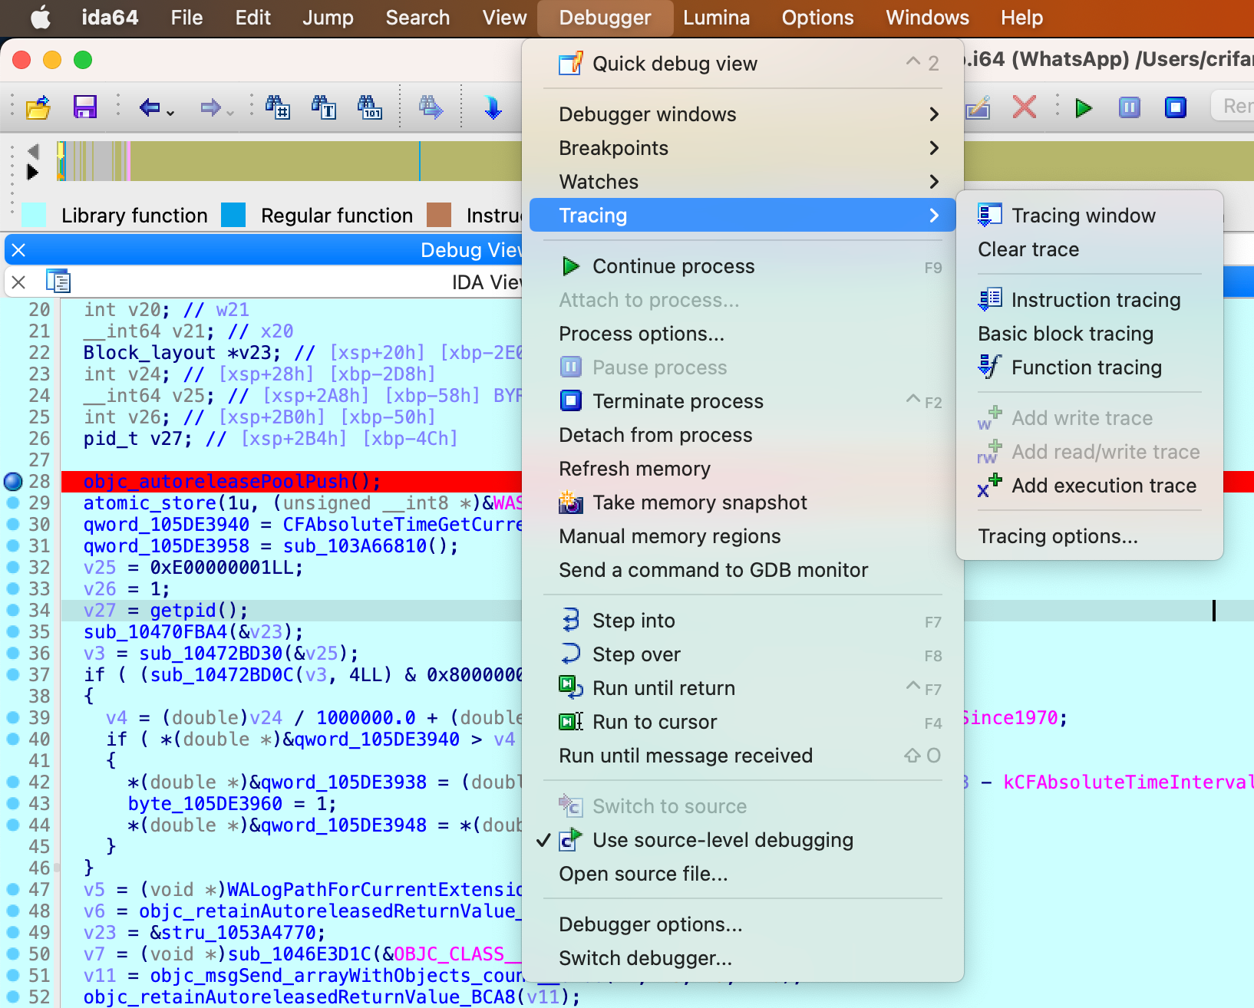
Task: Jump forward with the right arrow icon
Action: [x=210, y=107]
